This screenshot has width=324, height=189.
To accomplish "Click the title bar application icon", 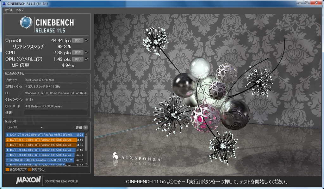I will click(x=4, y=4).
